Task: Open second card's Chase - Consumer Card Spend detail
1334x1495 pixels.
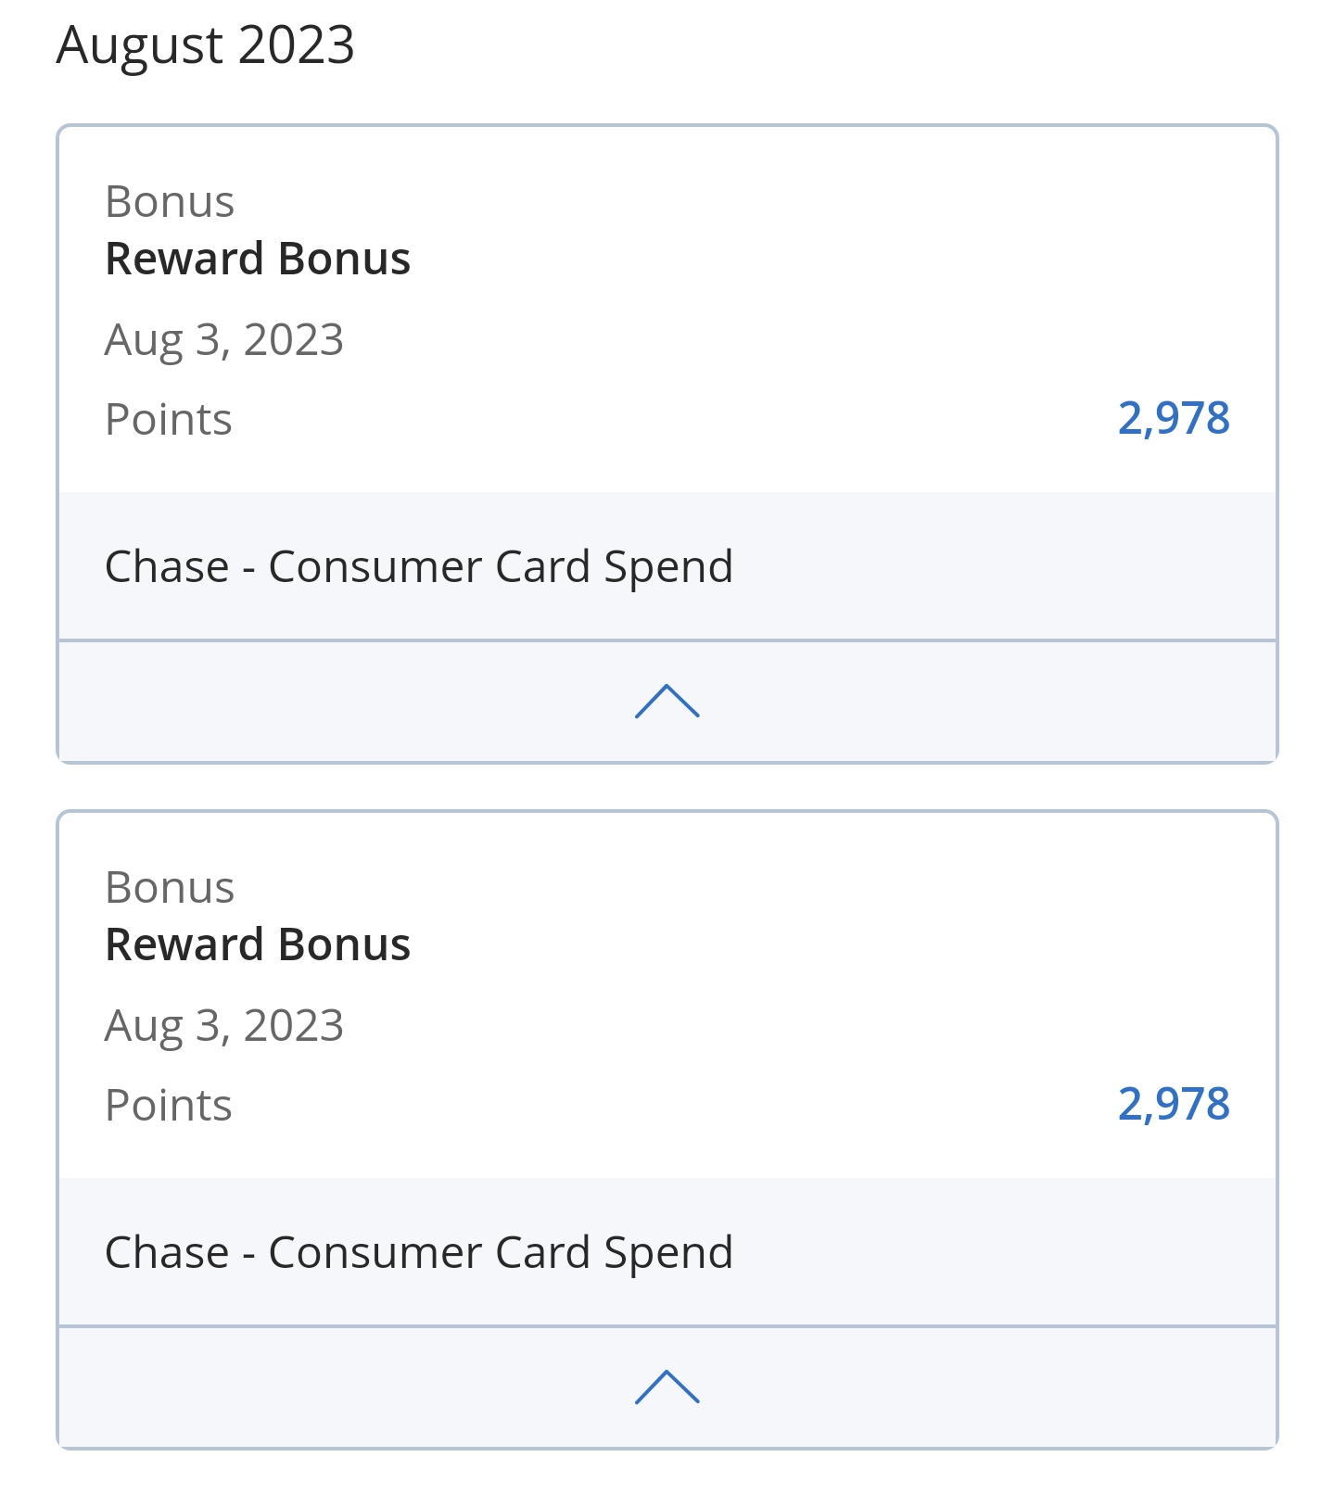Action: pos(419,1252)
